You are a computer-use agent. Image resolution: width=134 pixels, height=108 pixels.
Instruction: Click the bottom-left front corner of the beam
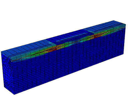[14, 94]
